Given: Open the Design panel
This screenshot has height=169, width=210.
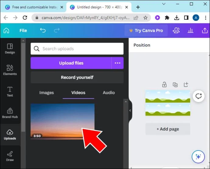Looking at the screenshot, I should pyautogui.click(x=10, y=49).
